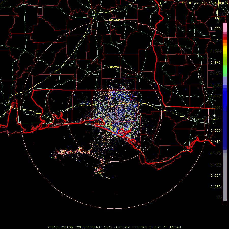
Task: Select the 0.520 legend value
Action: [x=216, y=131]
